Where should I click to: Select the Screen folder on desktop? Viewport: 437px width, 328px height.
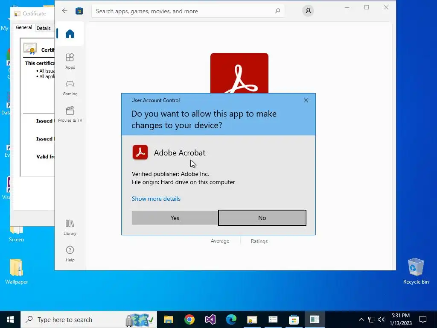(16, 235)
